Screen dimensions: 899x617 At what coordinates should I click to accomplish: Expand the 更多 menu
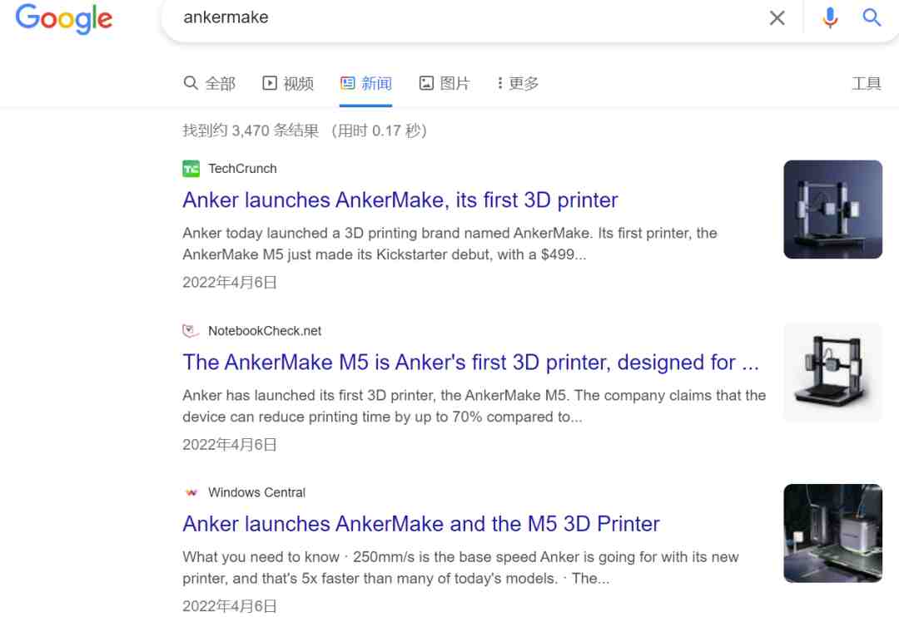[x=518, y=84]
